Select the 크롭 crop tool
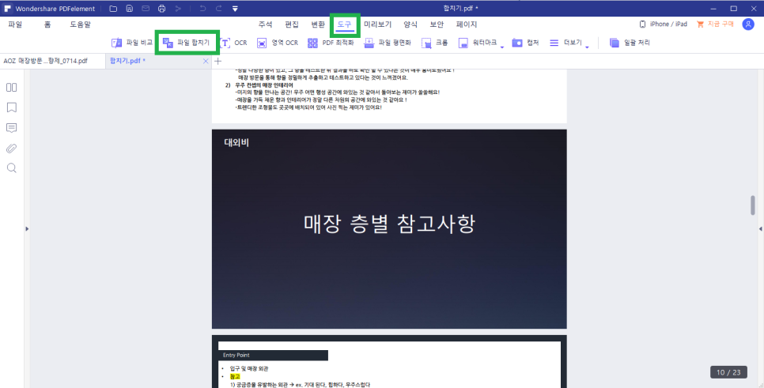Image resolution: width=764 pixels, height=388 pixels. tap(435, 43)
